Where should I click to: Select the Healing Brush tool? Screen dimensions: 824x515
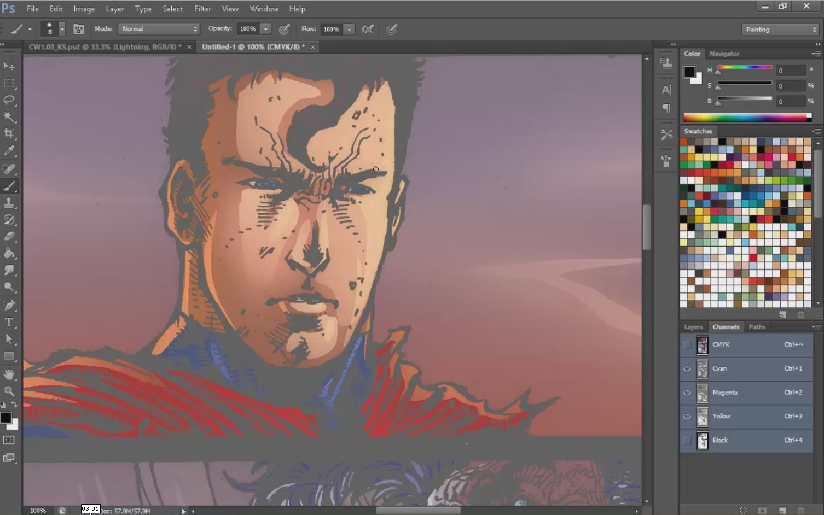(x=9, y=169)
